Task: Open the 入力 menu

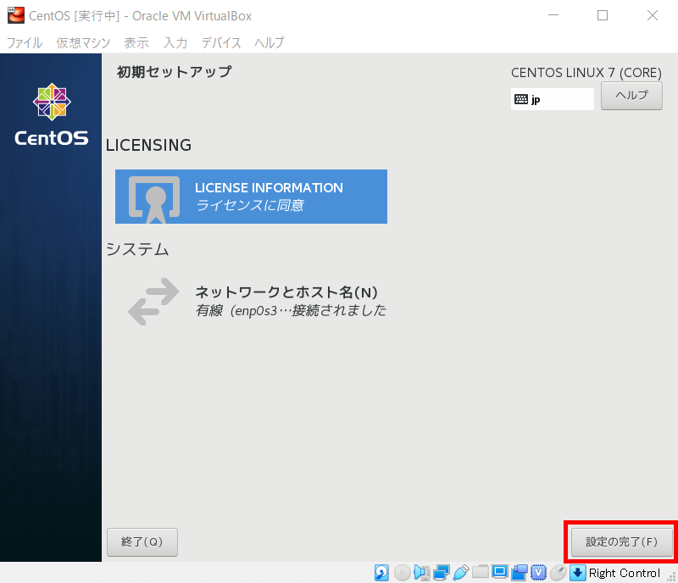Action: (x=175, y=42)
